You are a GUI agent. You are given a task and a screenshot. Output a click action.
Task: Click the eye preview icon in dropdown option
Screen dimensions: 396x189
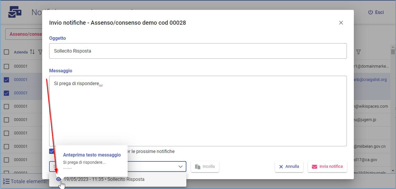[59, 179]
